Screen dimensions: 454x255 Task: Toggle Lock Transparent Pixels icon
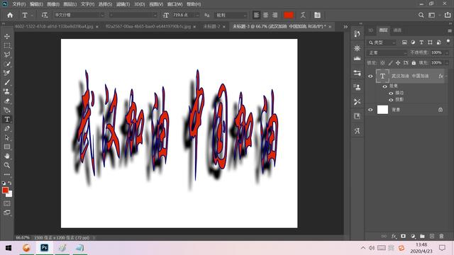point(383,63)
